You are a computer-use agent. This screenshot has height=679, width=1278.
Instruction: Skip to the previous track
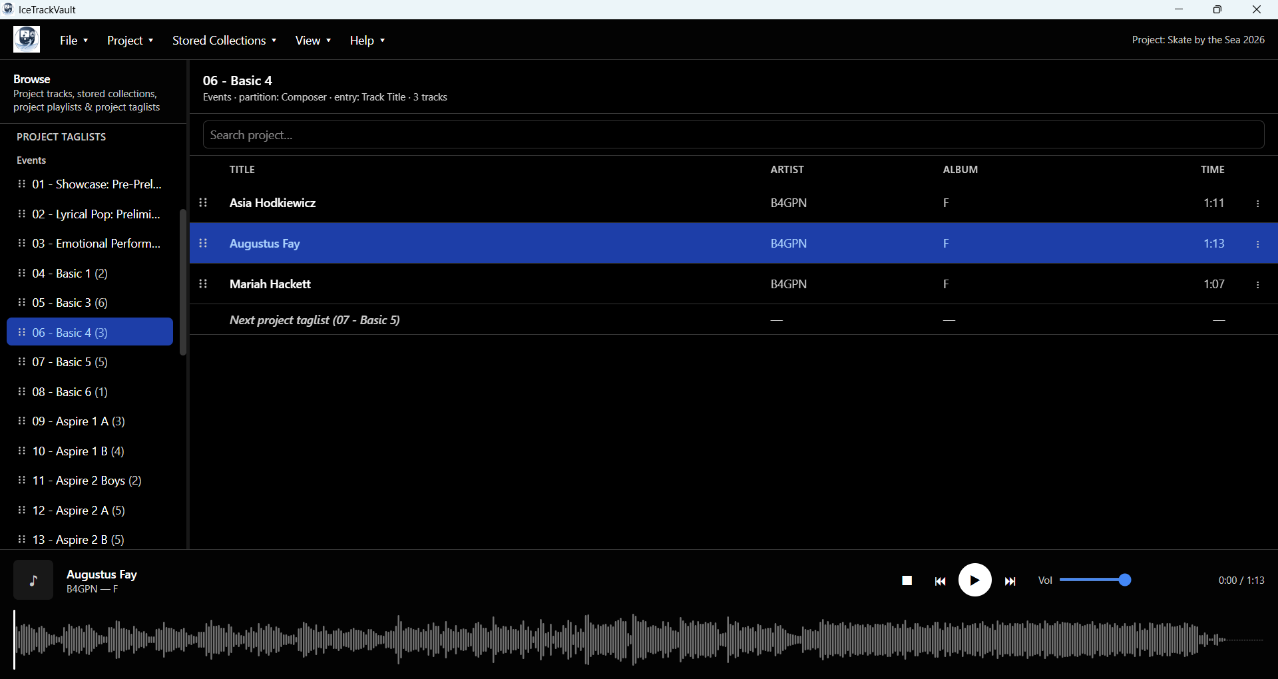[940, 580]
